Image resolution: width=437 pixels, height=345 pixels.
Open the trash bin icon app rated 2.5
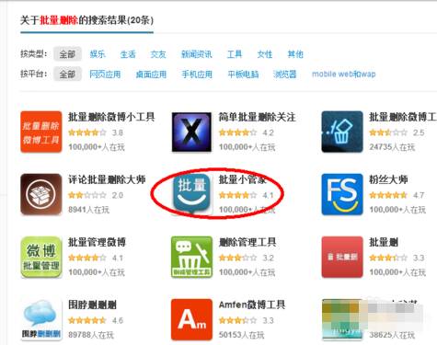click(342, 132)
